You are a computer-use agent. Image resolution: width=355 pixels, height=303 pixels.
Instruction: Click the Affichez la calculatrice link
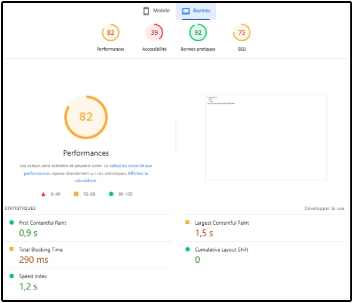pyautogui.click(x=138, y=173)
